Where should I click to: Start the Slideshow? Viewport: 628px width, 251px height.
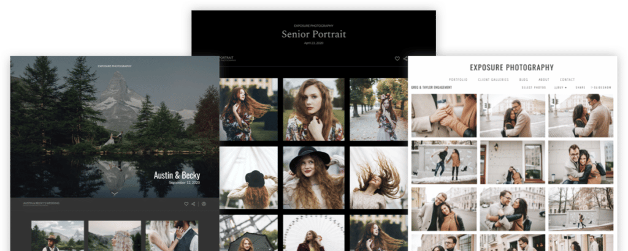[x=601, y=88]
